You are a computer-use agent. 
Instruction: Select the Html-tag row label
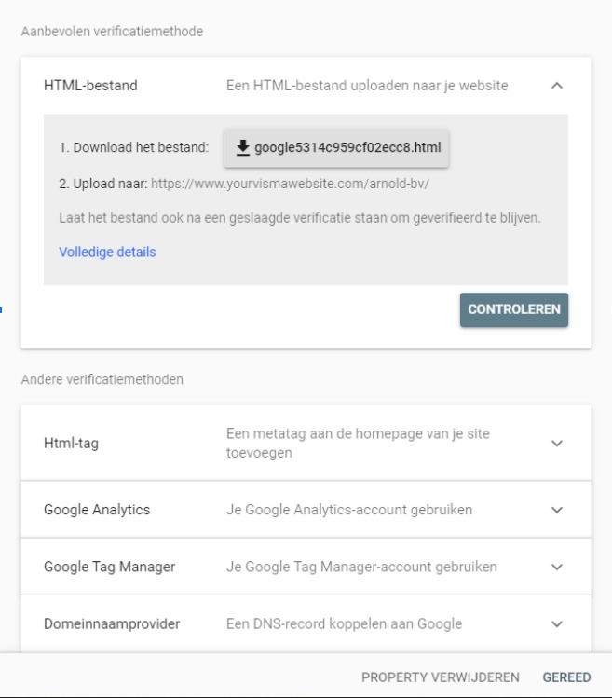pos(71,444)
